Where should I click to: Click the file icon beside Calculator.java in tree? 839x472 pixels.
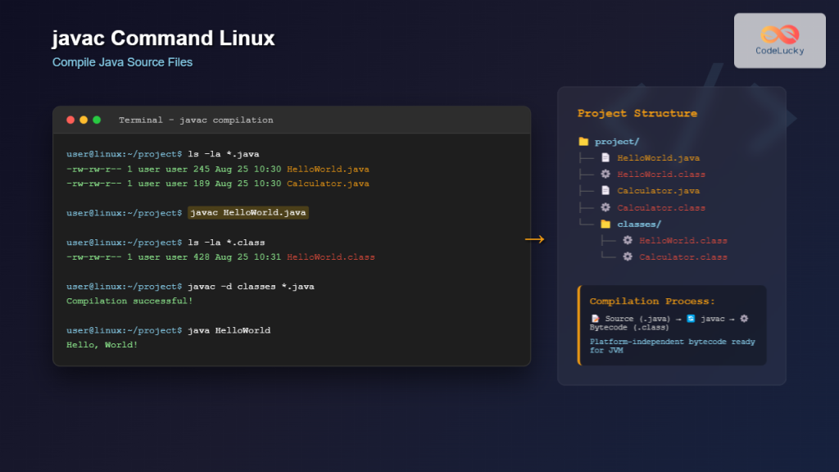coord(605,191)
